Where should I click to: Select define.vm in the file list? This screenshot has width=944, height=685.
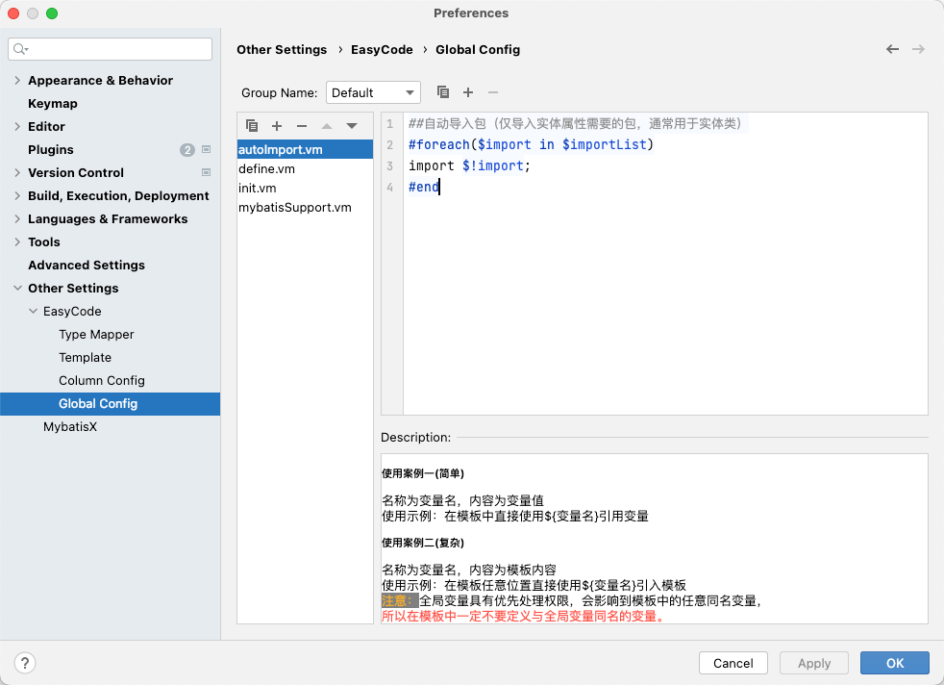tap(266, 168)
